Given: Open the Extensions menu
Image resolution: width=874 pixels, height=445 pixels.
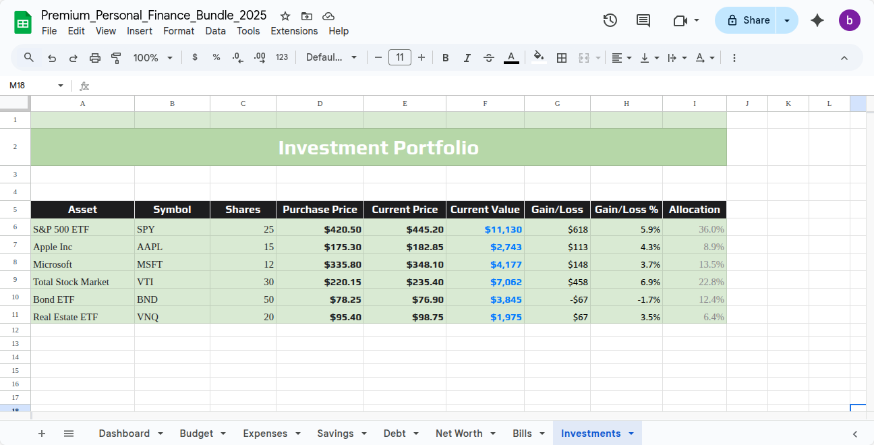Looking at the screenshot, I should click(294, 31).
